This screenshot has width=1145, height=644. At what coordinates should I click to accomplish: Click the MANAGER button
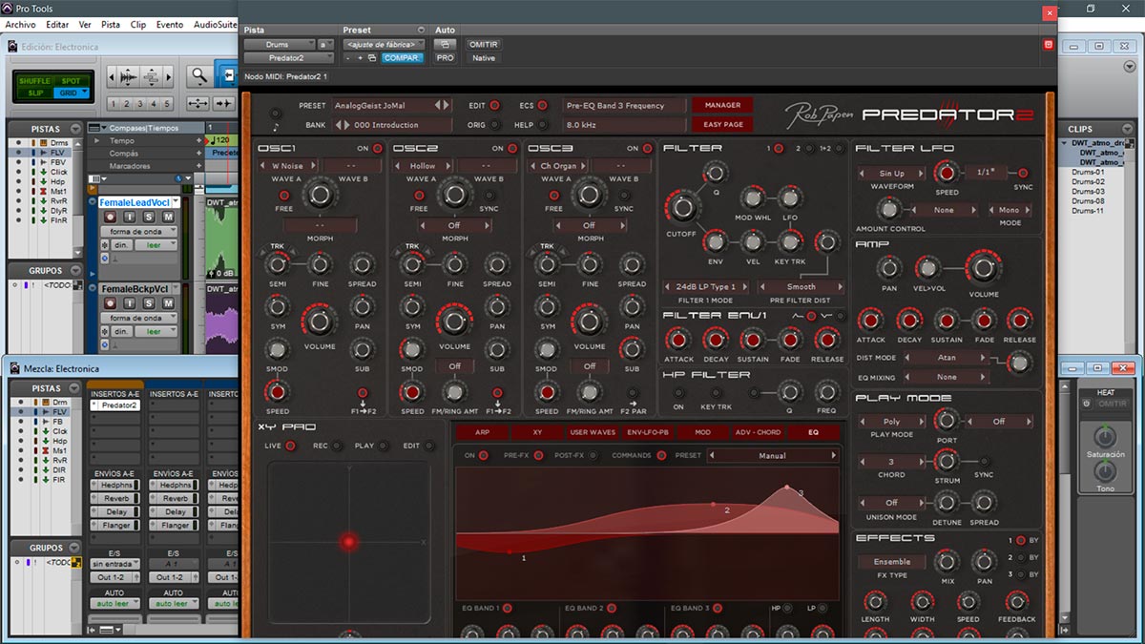coord(722,105)
